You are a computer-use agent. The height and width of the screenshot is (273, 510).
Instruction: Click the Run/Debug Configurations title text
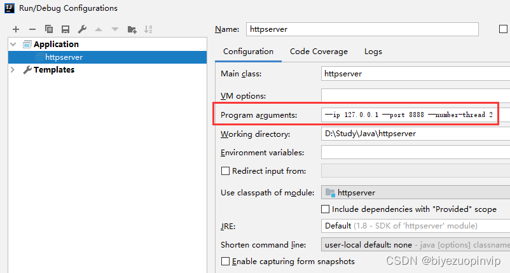pos(68,8)
